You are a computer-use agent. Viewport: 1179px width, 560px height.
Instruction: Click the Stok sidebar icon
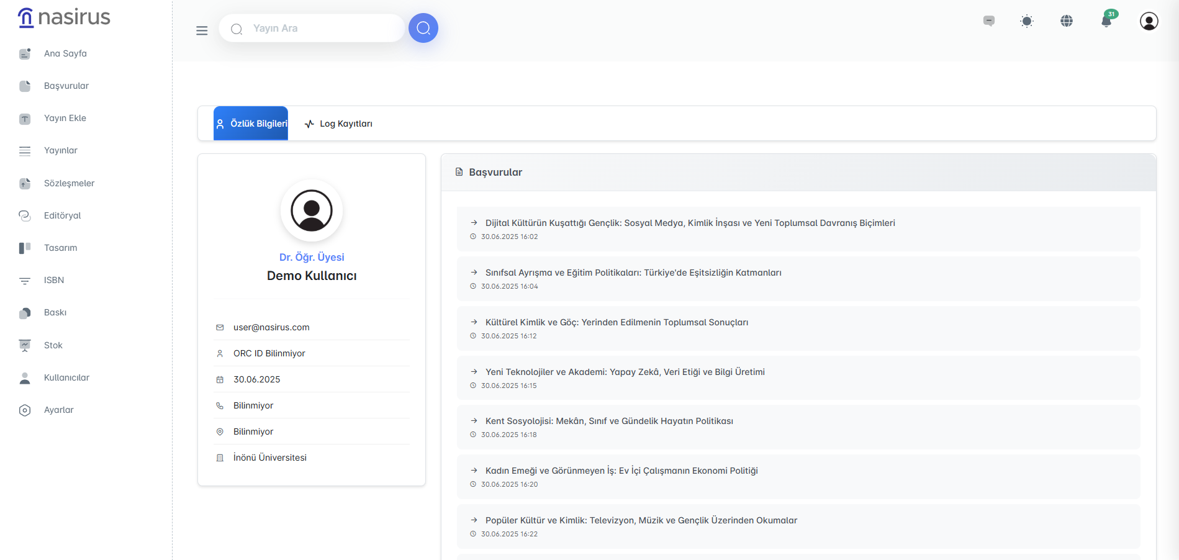point(25,345)
